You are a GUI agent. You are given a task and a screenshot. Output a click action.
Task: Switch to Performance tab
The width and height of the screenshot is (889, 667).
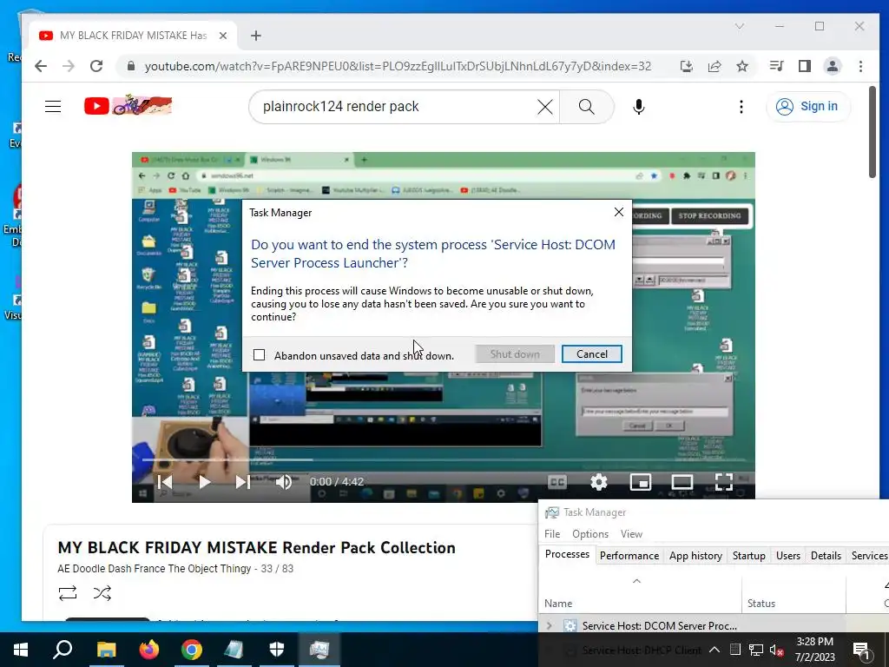click(629, 556)
